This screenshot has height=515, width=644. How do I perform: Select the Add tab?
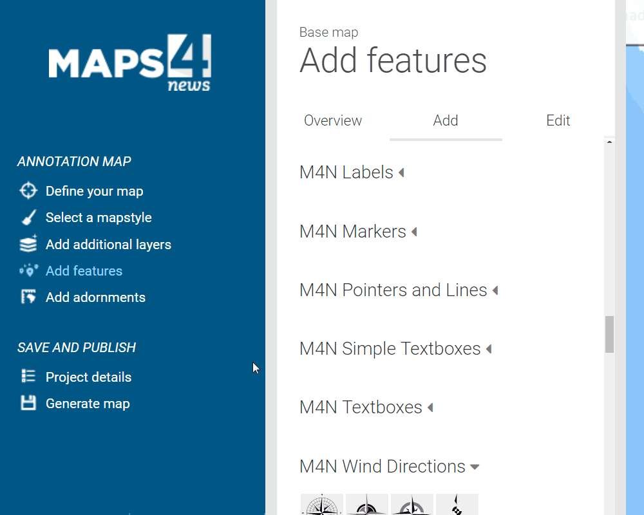coord(446,120)
